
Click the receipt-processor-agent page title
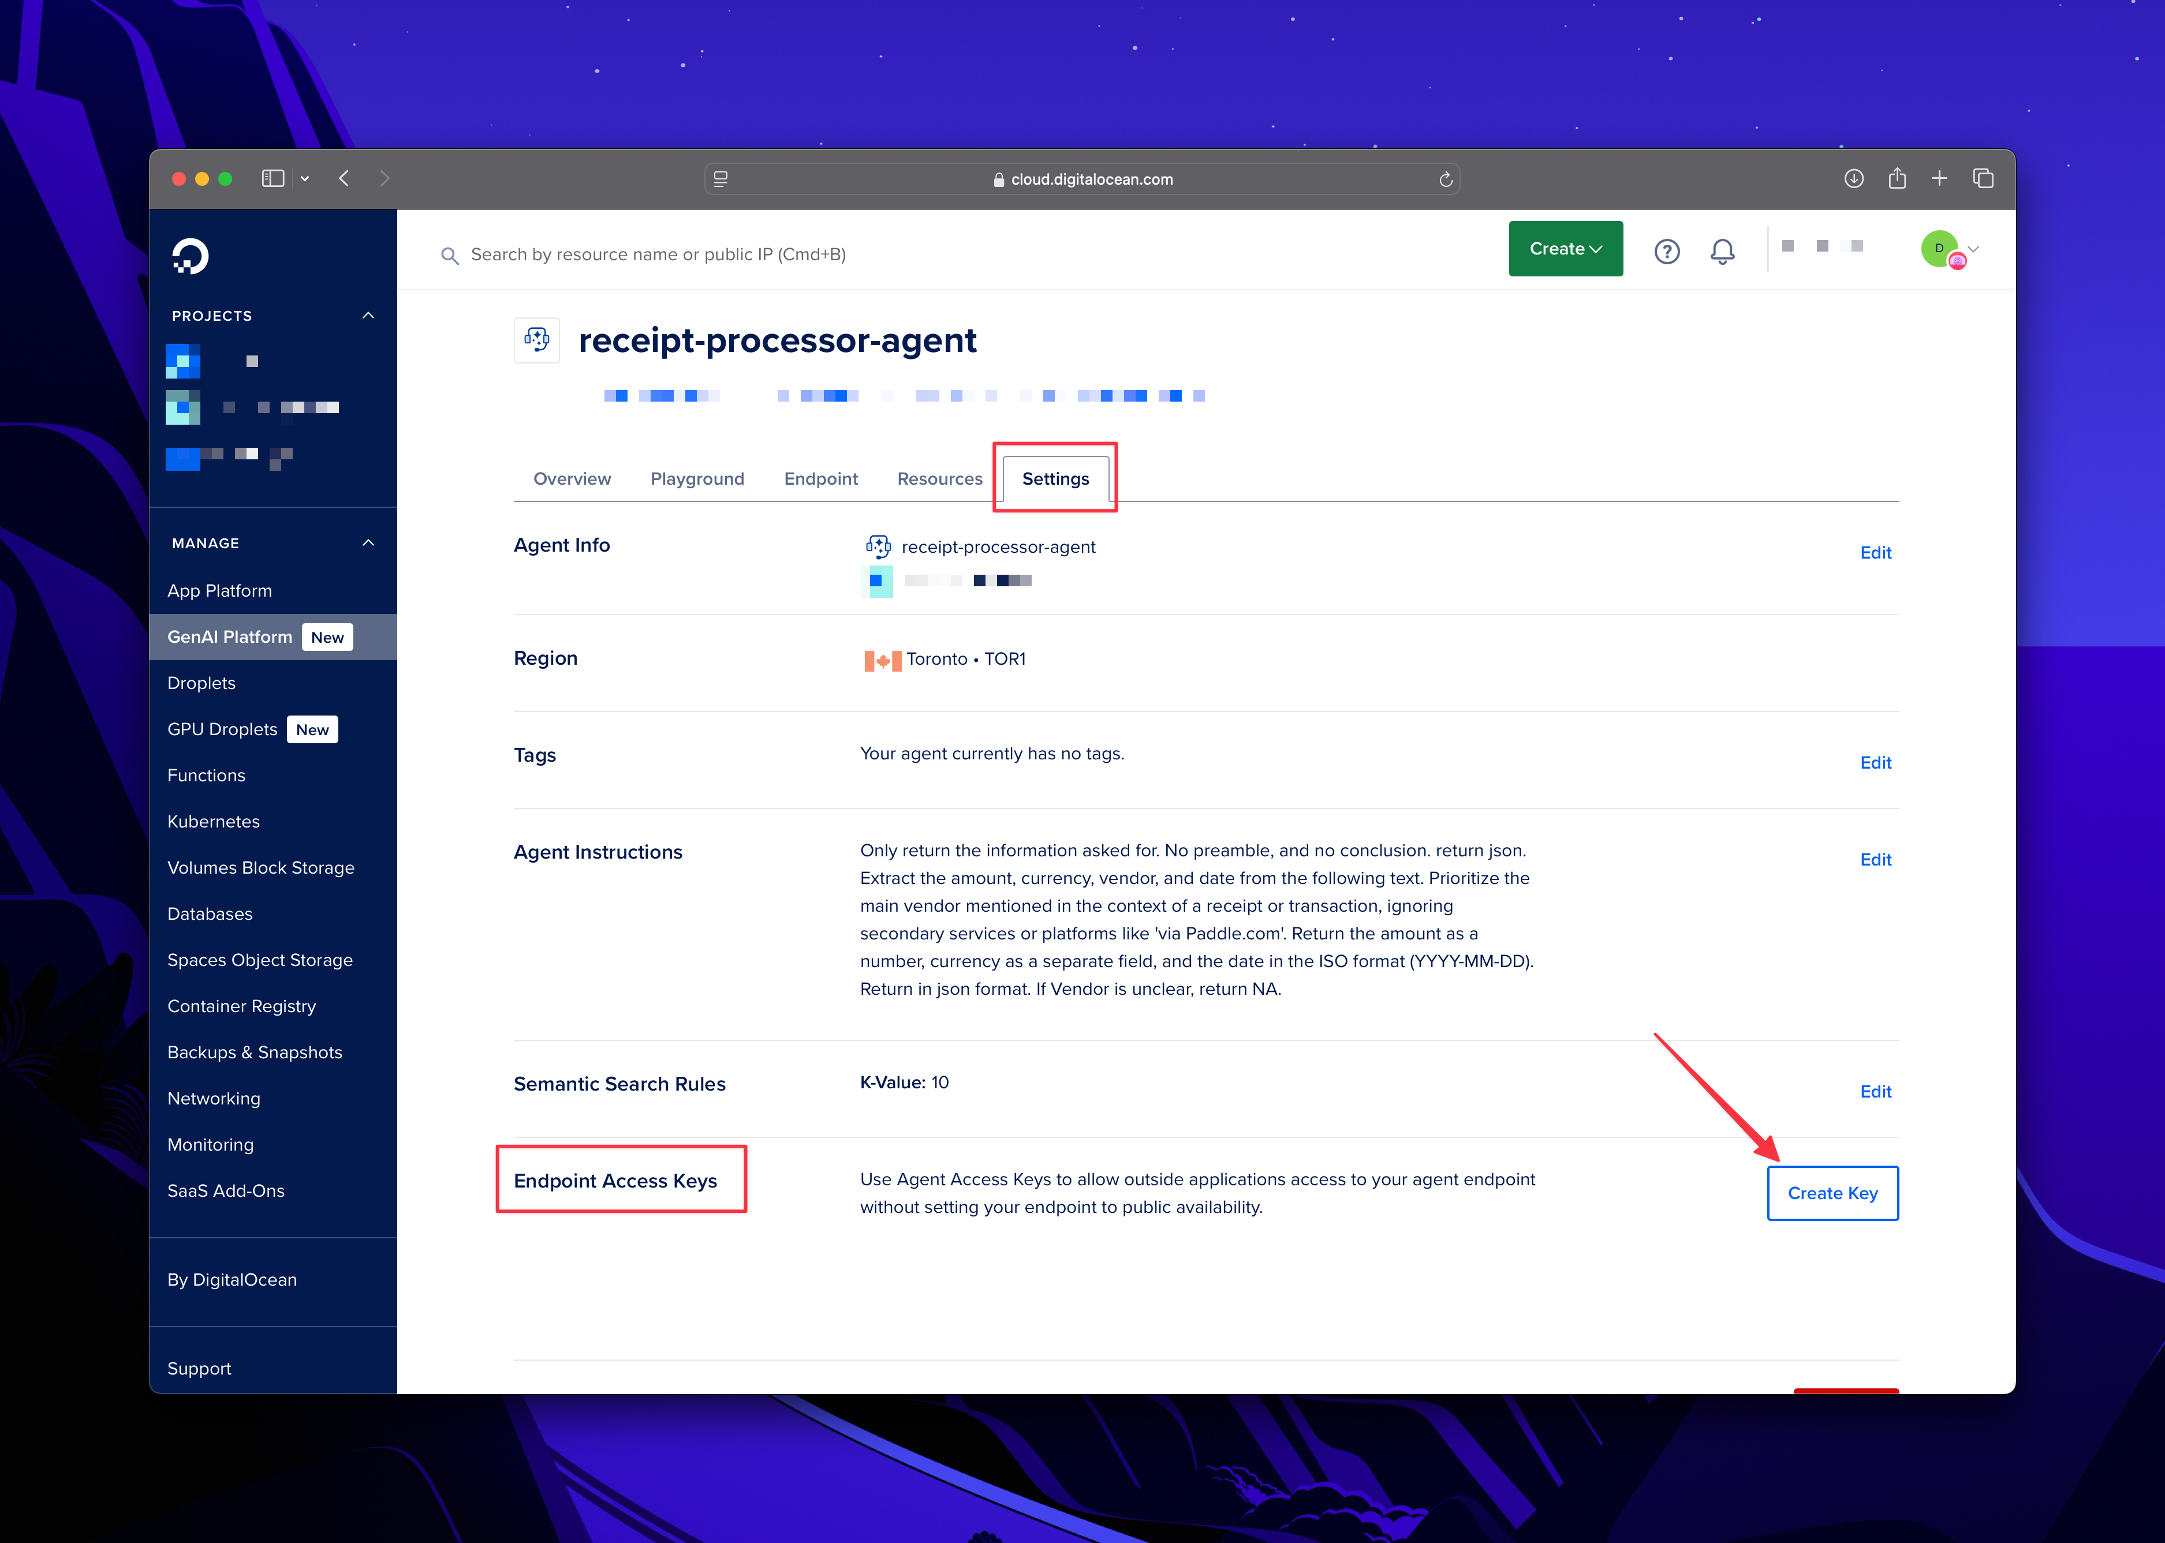pyautogui.click(x=777, y=340)
